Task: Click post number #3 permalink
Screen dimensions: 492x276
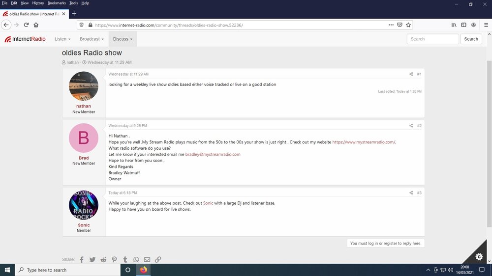Action: pyautogui.click(x=419, y=193)
